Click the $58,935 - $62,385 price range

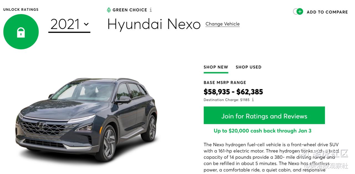[x=233, y=92]
